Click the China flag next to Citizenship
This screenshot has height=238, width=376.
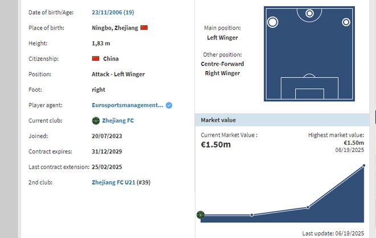(x=96, y=59)
